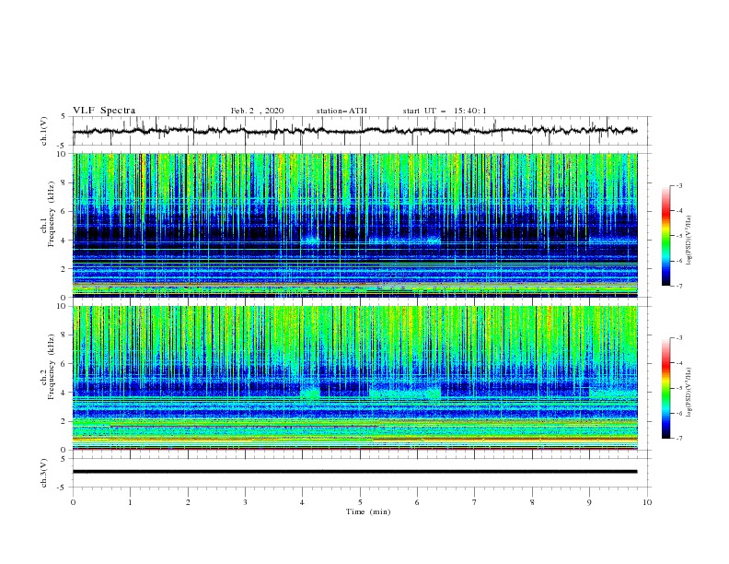Image resolution: width=729 pixels, height=564 pixels.
Task: Click the "ch.3(V)" axis label
Action: (44, 473)
